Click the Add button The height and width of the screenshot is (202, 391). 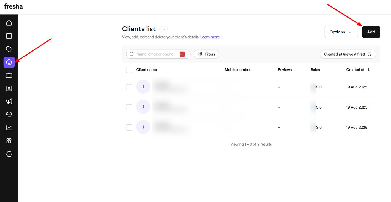coord(371,32)
